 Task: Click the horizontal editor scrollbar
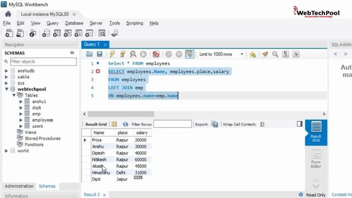pyautogui.click(x=121, y=114)
